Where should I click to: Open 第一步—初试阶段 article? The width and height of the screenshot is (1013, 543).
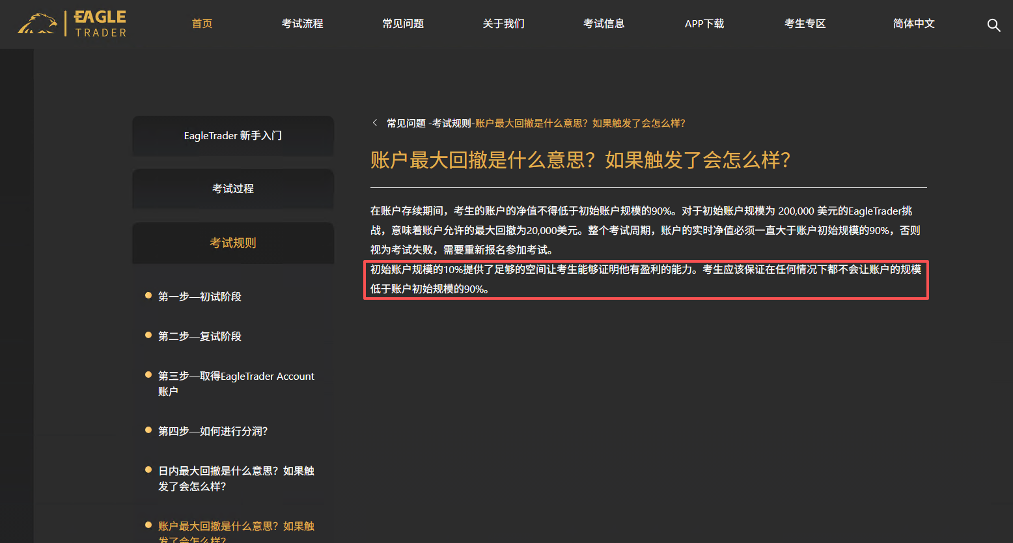(199, 297)
